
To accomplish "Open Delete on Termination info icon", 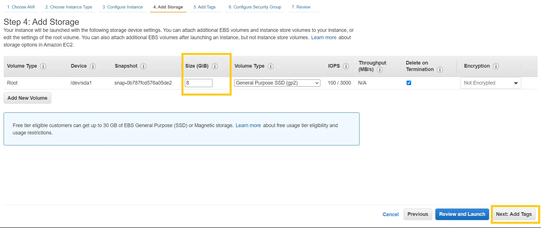I will [440, 70].
